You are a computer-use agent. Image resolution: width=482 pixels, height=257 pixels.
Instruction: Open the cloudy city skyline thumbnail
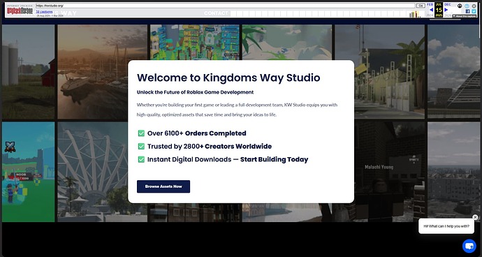(453, 172)
